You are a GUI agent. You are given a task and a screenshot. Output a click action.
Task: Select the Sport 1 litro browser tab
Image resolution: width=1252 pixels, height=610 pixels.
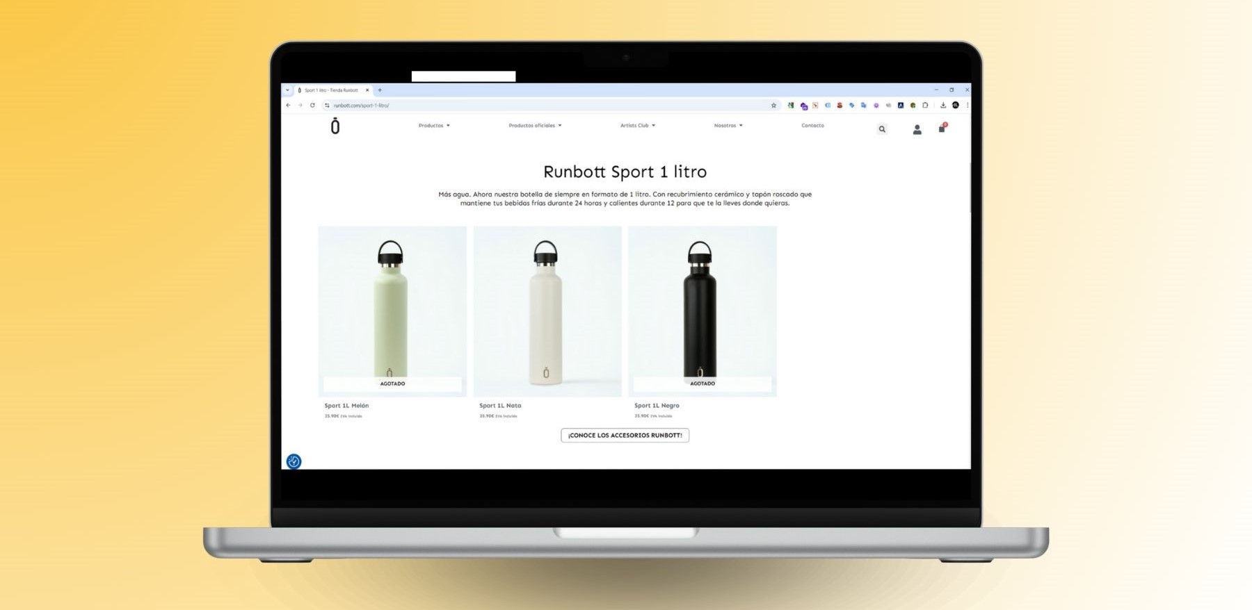(x=333, y=90)
